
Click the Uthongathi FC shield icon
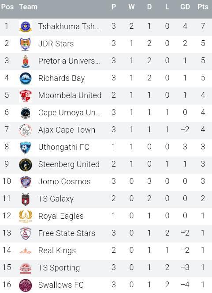(26, 147)
